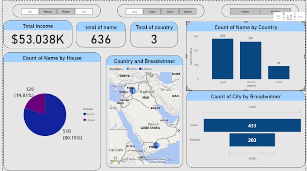Screen dimensions: 307x171
Task: Click the Total income card value $53.038K
Action: point(38,39)
